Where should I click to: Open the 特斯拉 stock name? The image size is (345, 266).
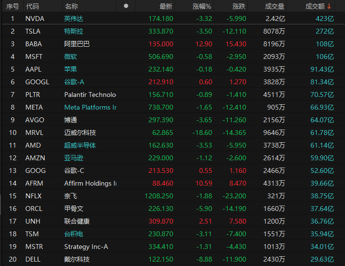click(73, 31)
